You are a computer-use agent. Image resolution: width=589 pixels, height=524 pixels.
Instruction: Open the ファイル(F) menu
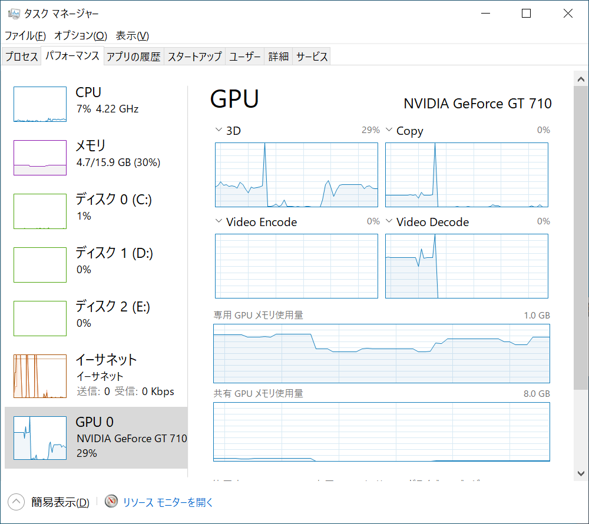click(x=25, y=35)
